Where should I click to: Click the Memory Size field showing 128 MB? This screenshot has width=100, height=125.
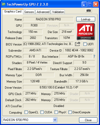click(35, 81)
